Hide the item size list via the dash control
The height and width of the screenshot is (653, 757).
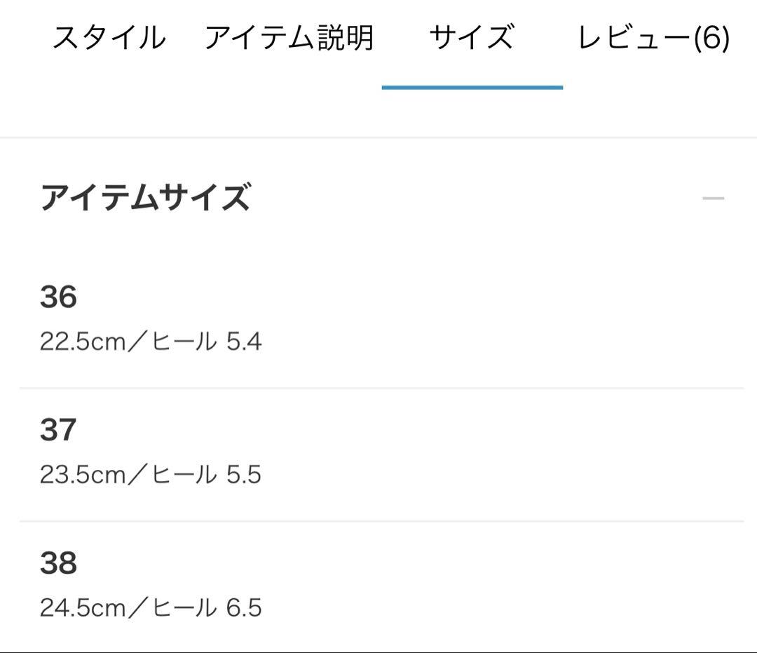(x=714, y=198)
